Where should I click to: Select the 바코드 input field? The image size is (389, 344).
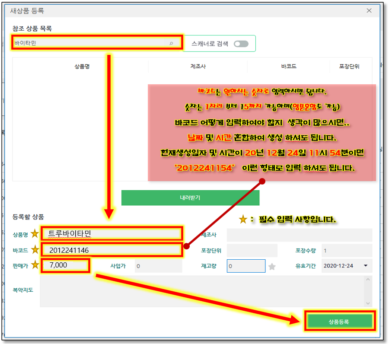tap(112, 250)
